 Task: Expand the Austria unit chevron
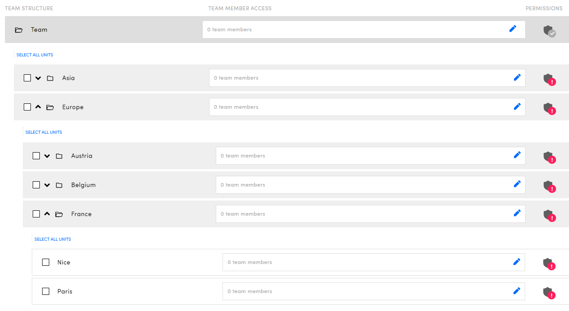tap(47, 156)
